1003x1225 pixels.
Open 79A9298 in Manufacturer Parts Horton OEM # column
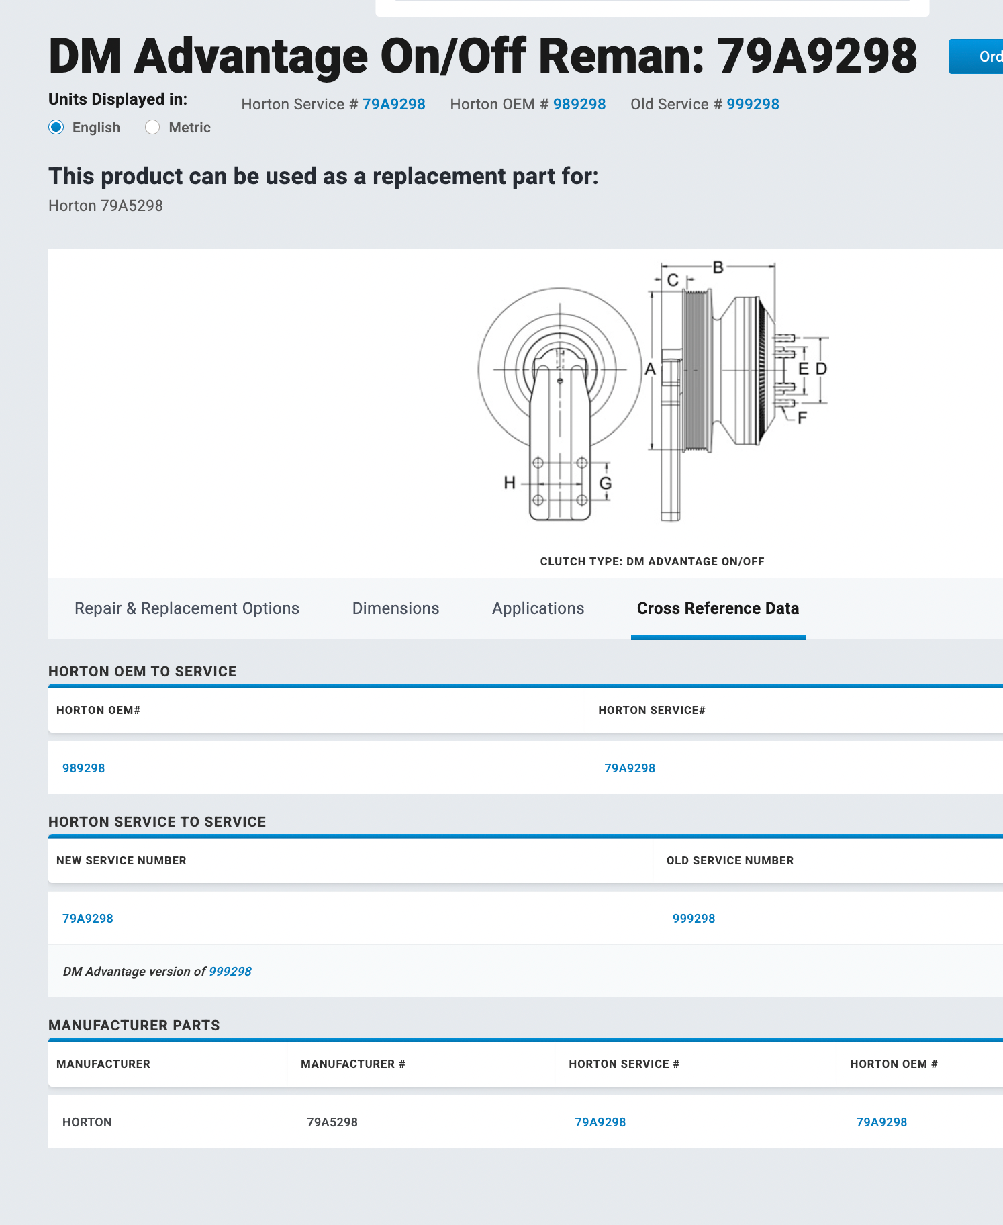(881, 1122)
